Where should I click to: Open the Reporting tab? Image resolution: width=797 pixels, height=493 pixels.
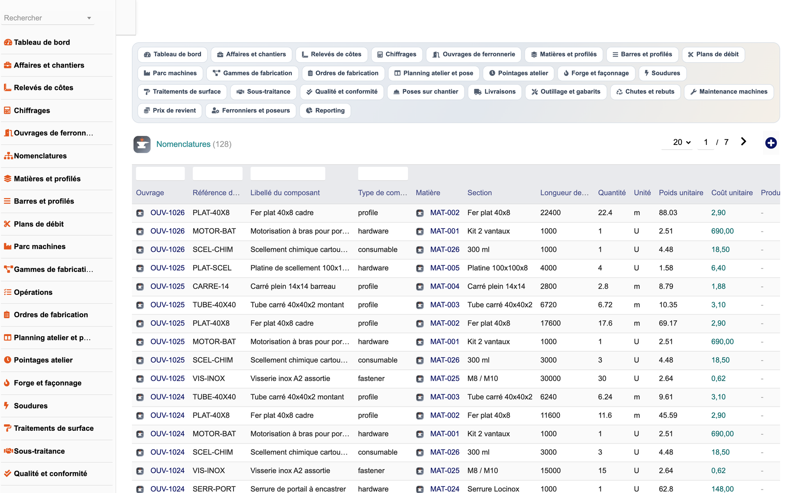point(325,111)
